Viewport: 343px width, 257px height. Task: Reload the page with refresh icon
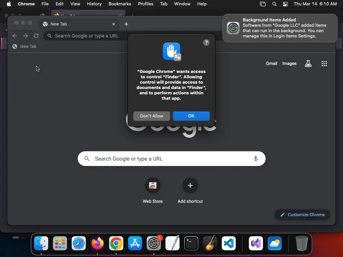(x=36, y=36)
